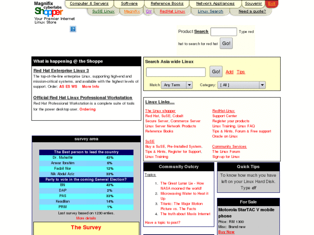Click Linux Training, Linux FAQ link

tap(234, 126)
